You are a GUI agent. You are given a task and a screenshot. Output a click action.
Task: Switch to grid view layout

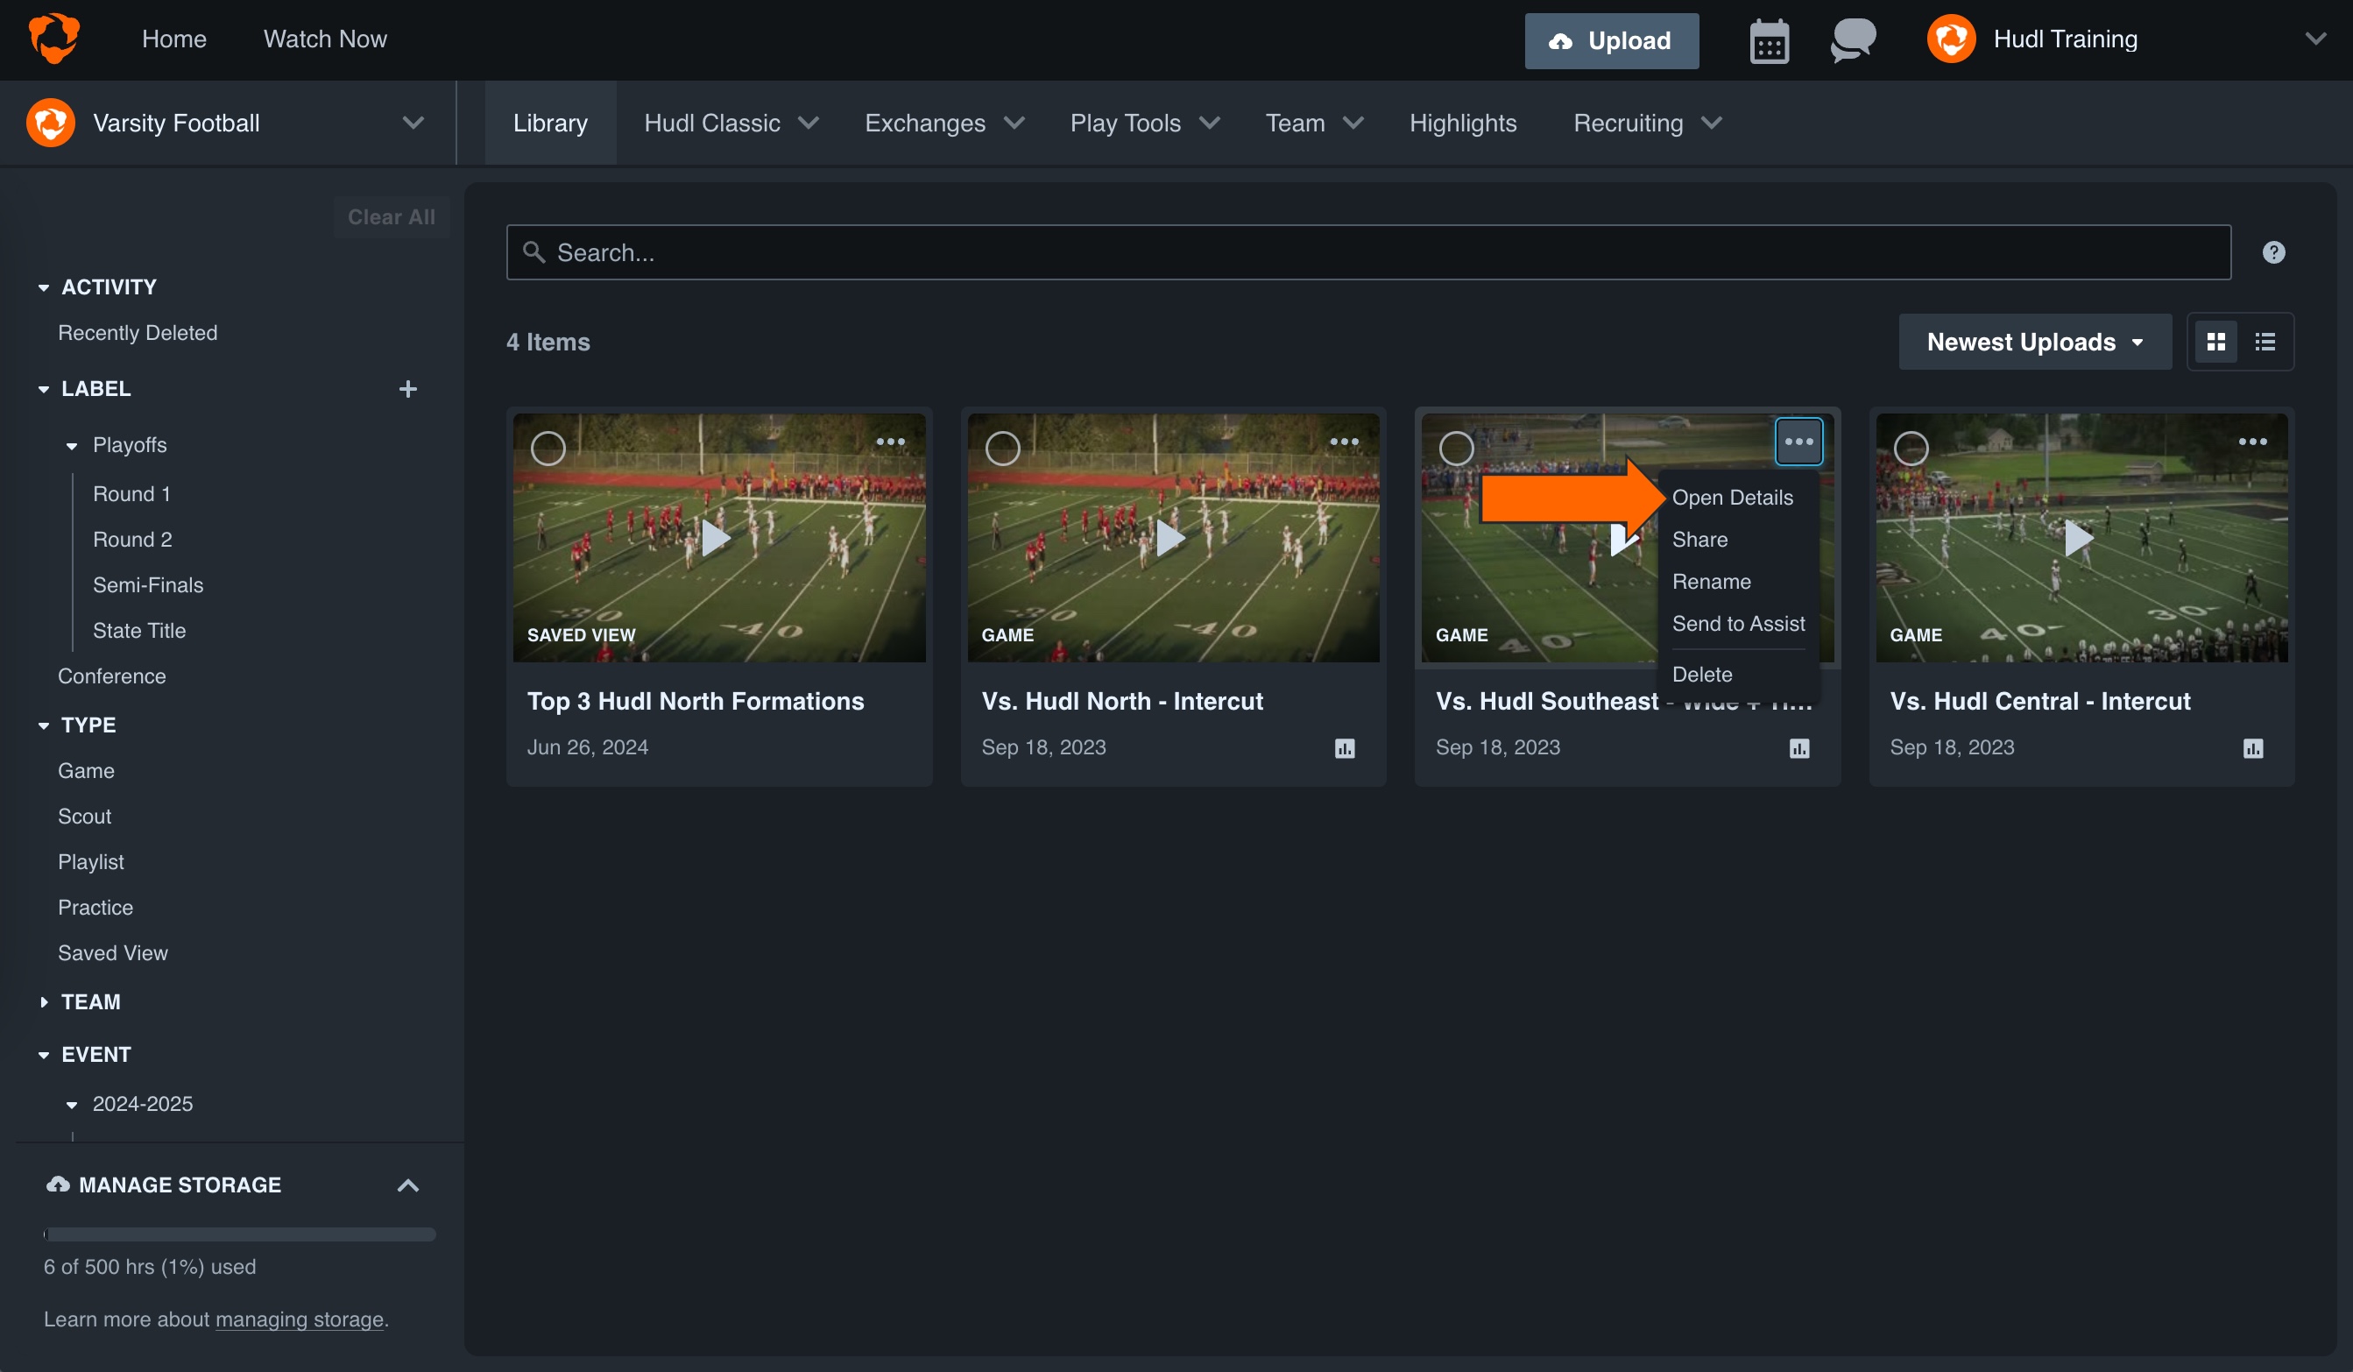2216,342
